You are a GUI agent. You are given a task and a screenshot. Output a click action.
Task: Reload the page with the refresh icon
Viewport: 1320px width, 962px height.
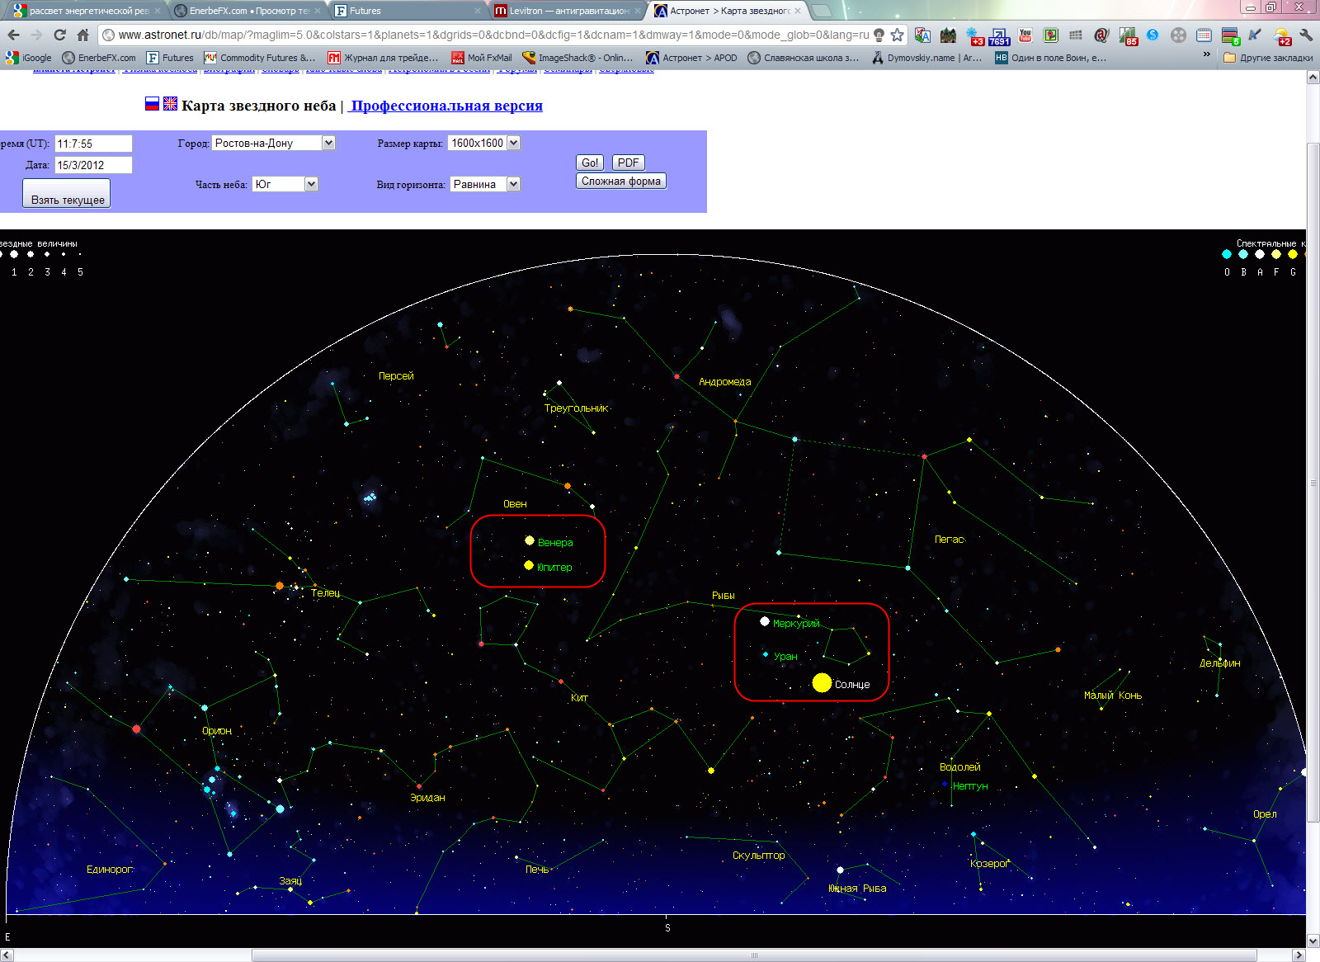tap(59, 35)
